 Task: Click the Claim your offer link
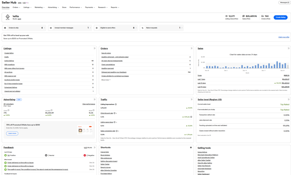pos(284,37)
